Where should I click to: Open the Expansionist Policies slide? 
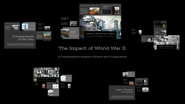(x=160, y=24)
